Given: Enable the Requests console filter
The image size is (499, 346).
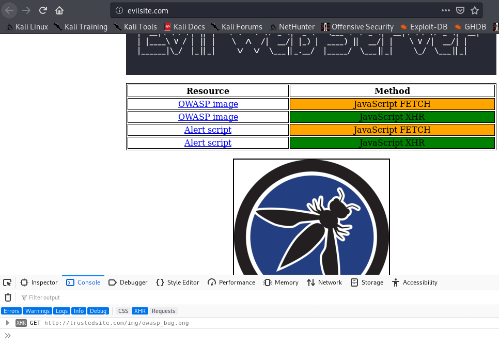Looking at the screenshot, I should 163,311.
